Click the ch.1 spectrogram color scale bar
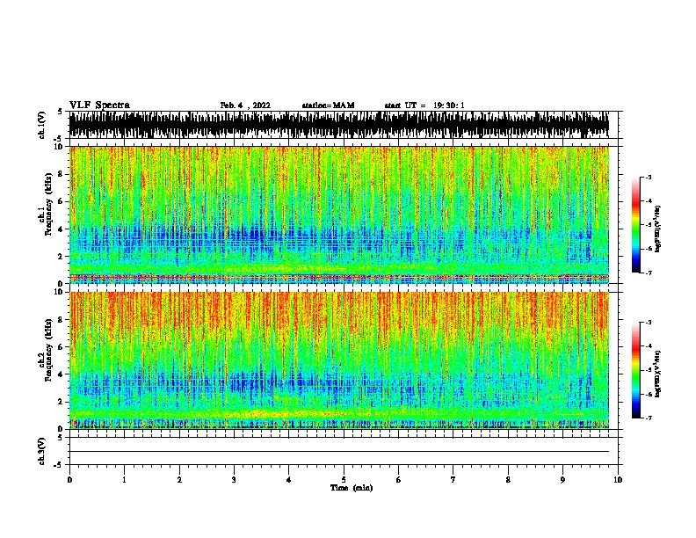696x538 pixels. click(x=636, y=225)
